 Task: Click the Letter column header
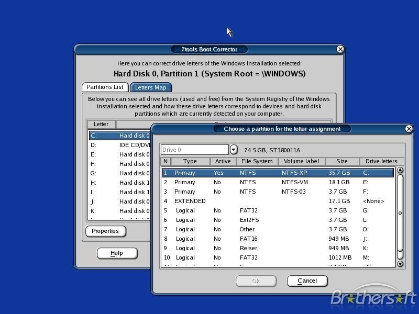pos(101,124)
